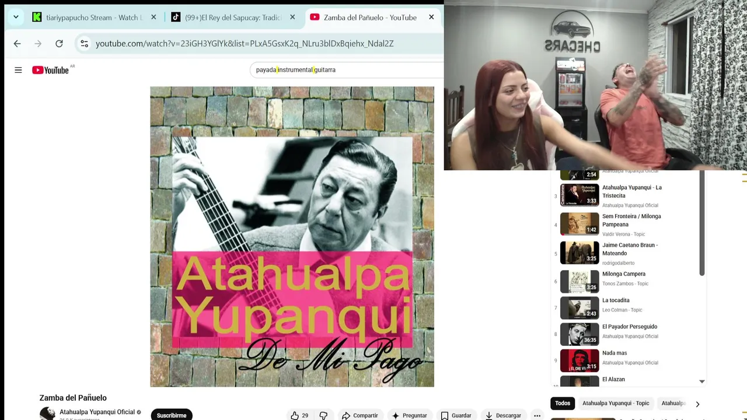Screen dimensions: 747x420
Task: Open the site information icon in address bar
Action: click(85, 44)
